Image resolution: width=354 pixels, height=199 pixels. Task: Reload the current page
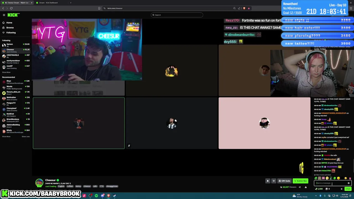click(11, 8)
